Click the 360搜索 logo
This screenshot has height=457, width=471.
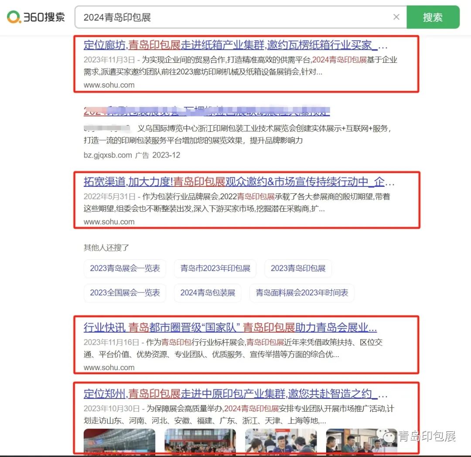[36, 17]
